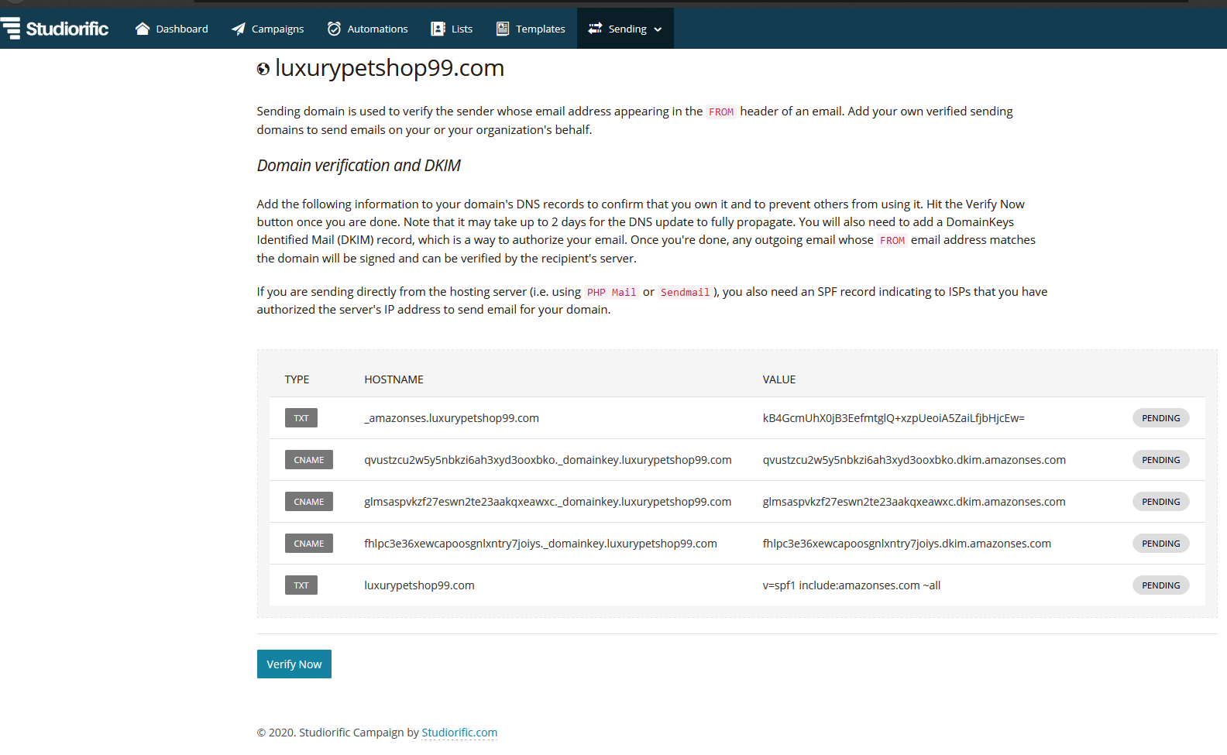Click PENDING badge for glmsaspvkzf CNAME record
Image resolution: width=1227 pixels, height=755 pixels.
(1161, 502)
